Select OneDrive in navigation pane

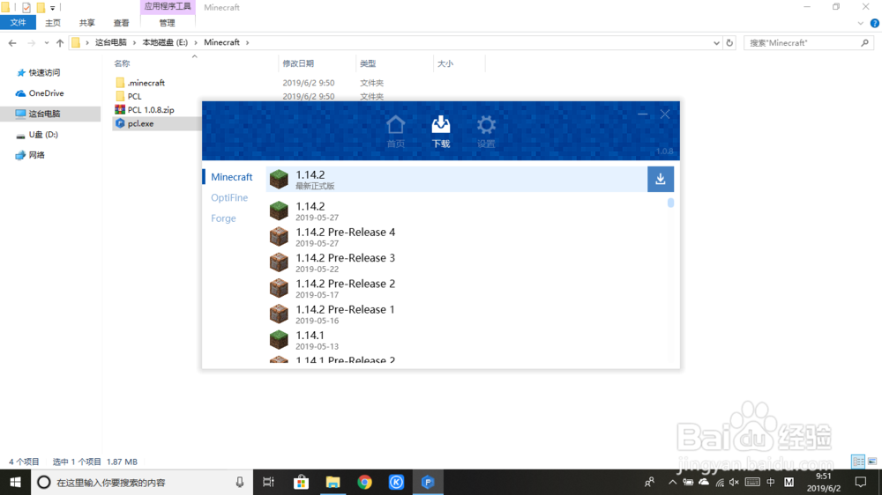point(46,93)
